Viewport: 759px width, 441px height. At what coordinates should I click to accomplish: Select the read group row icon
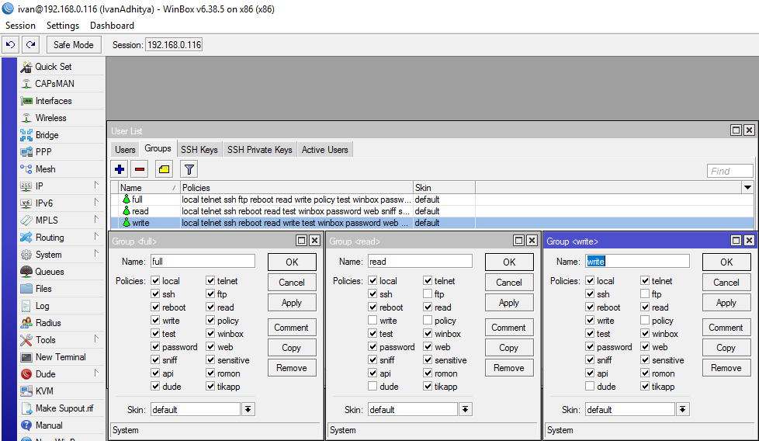pos(126,211)
